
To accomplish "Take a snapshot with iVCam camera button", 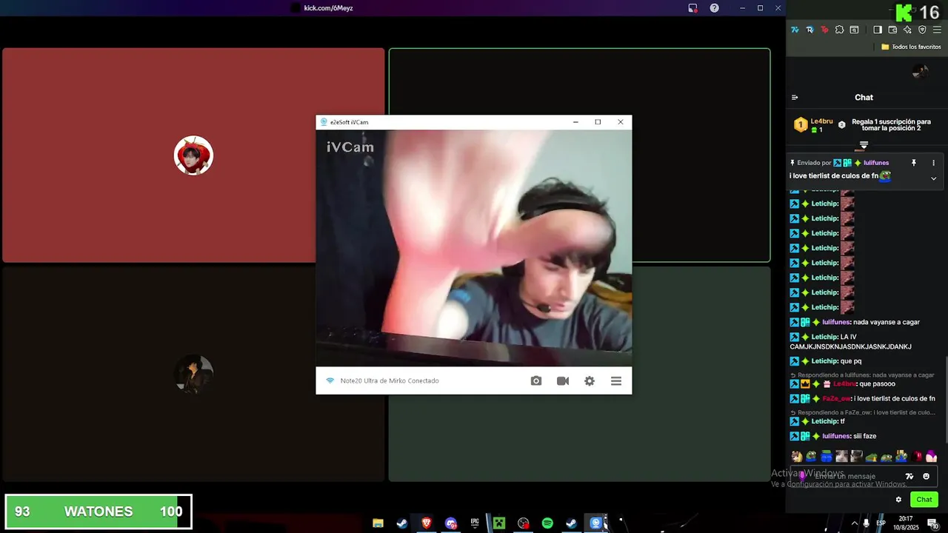I will [x=536, y=381].
